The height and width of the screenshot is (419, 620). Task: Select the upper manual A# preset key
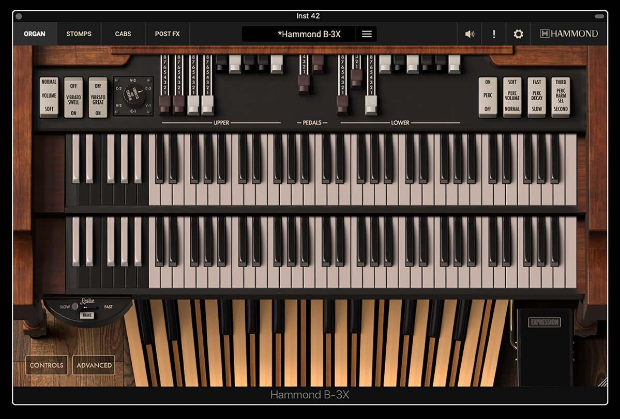coord(138,158)
